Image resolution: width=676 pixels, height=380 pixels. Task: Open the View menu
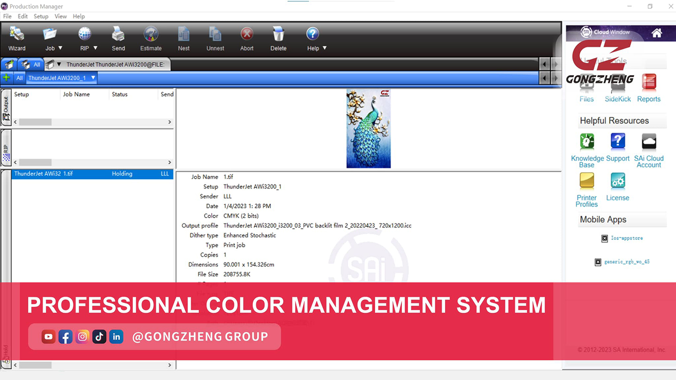(x=61, y=16)
